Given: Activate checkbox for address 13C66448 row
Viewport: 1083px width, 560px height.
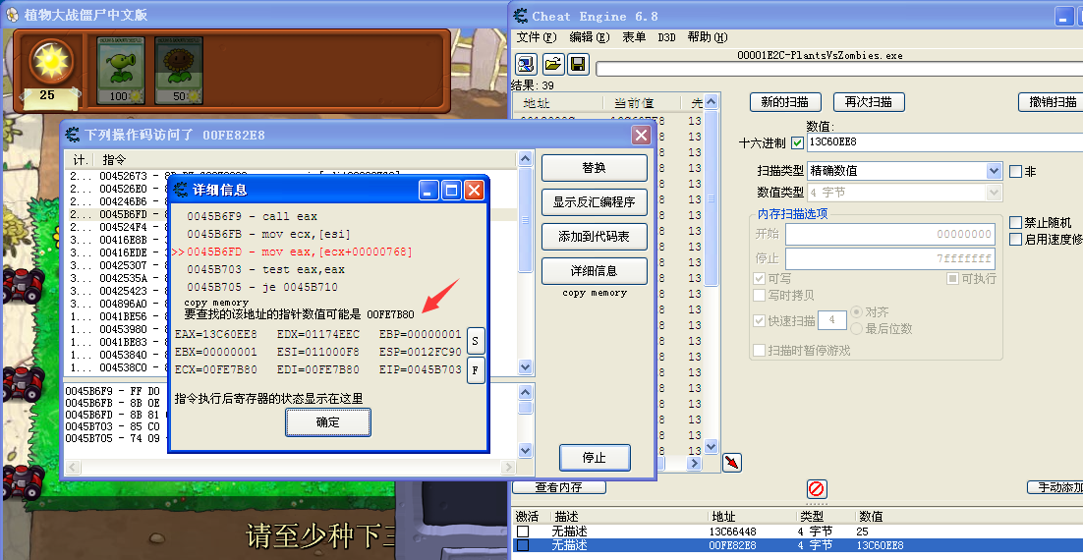Looking at the screenshot, I should (x=524, y=532).
